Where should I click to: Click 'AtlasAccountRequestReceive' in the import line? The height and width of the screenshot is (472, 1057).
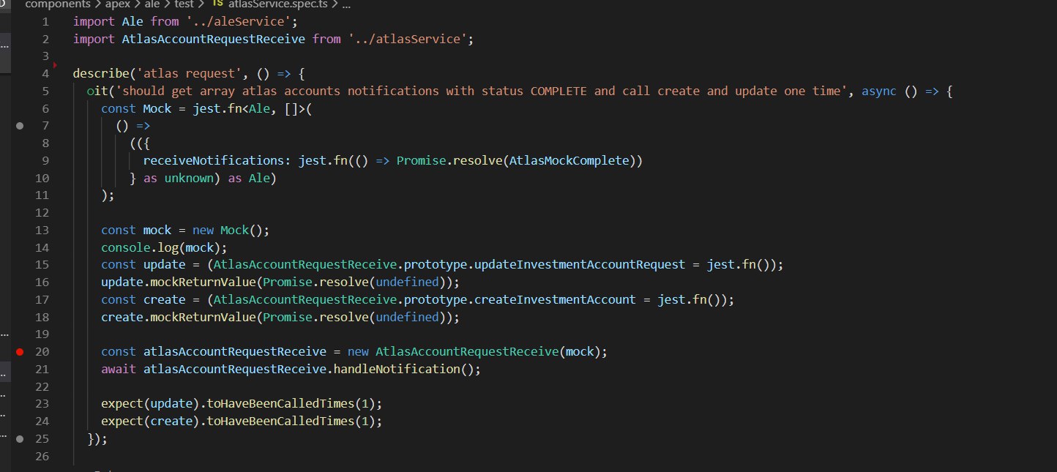pos(213,39)
